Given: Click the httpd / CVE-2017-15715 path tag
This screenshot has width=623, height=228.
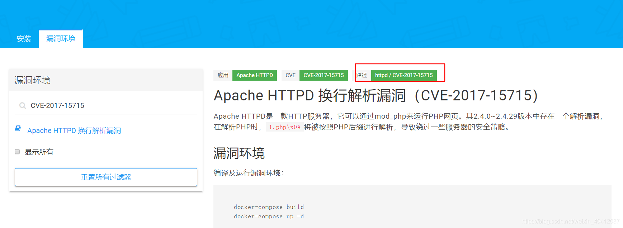Looking at the screenshot, I should [404, 75].
